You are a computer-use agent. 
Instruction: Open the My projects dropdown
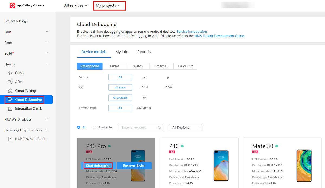pyautogui.click(x=109, y=5)
